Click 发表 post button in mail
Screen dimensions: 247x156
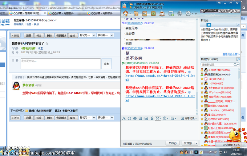[106, 64]
